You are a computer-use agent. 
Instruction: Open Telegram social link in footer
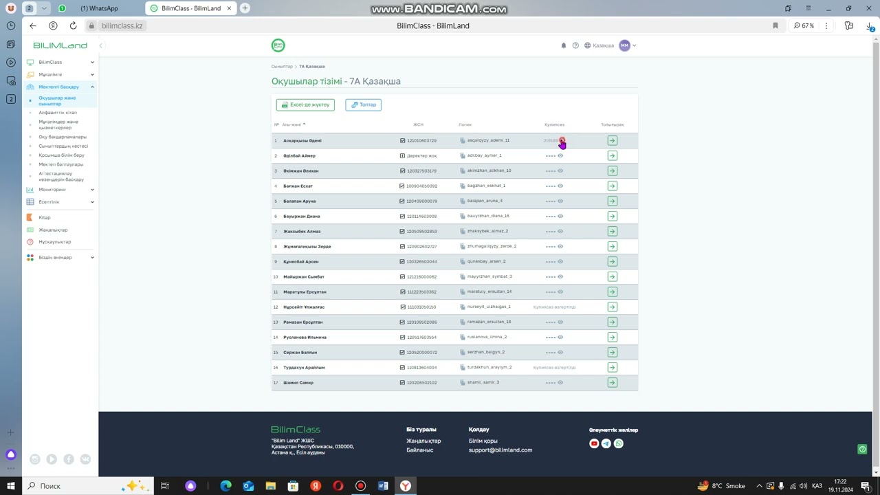(606, 443)
